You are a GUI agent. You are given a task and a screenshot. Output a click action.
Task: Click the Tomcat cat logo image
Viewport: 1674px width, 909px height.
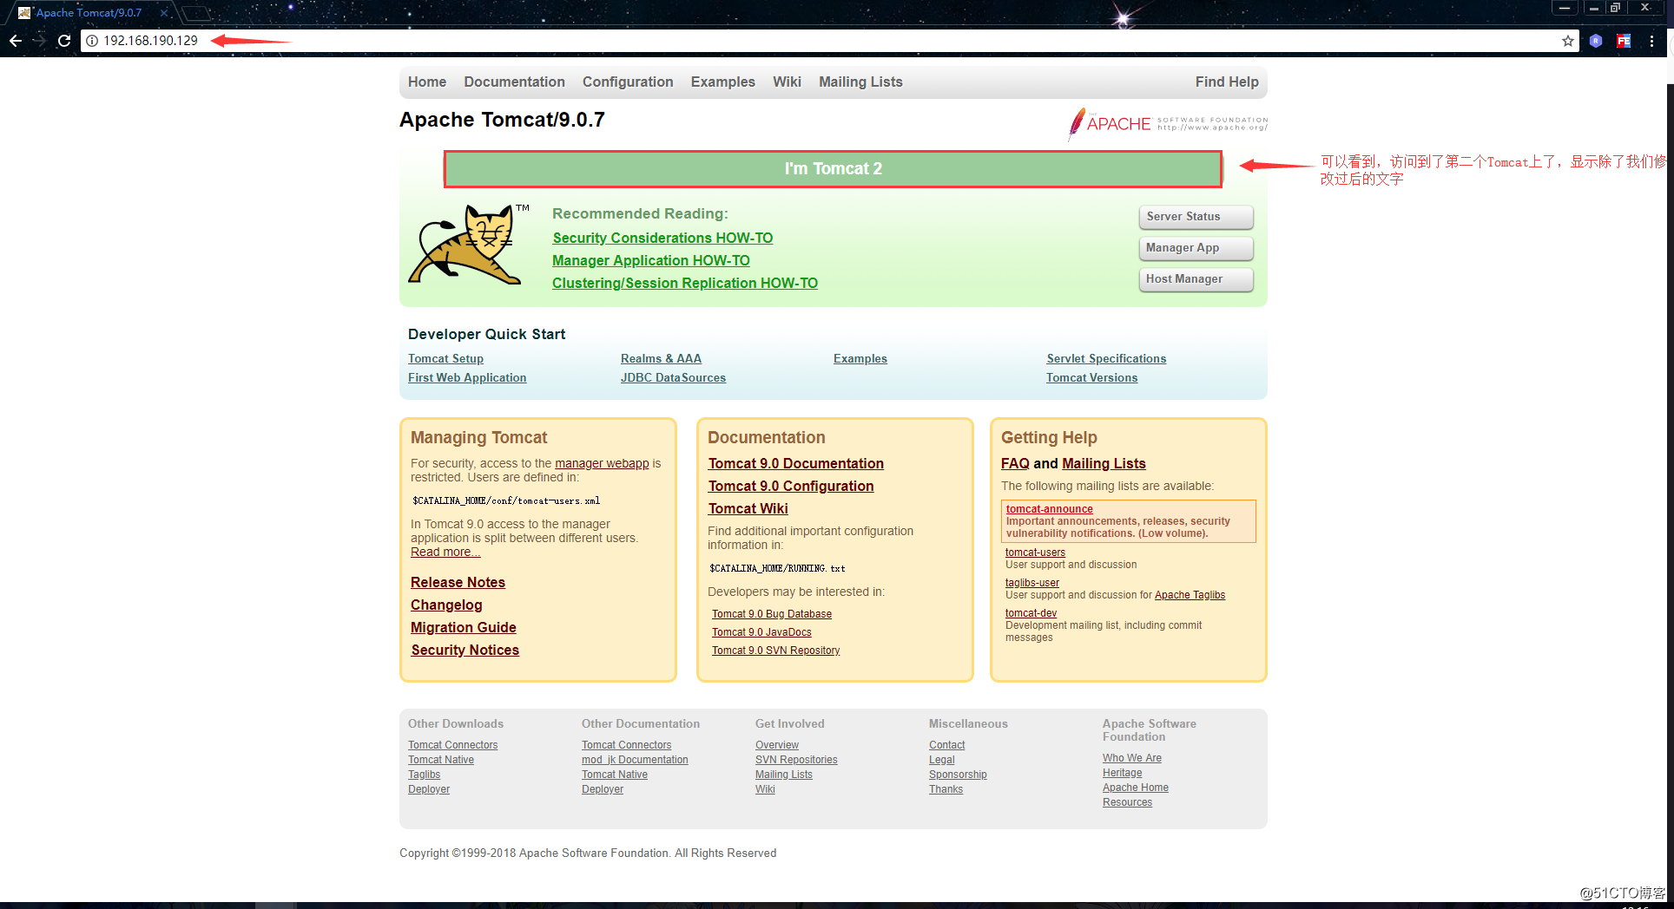(x=469, y=245)
